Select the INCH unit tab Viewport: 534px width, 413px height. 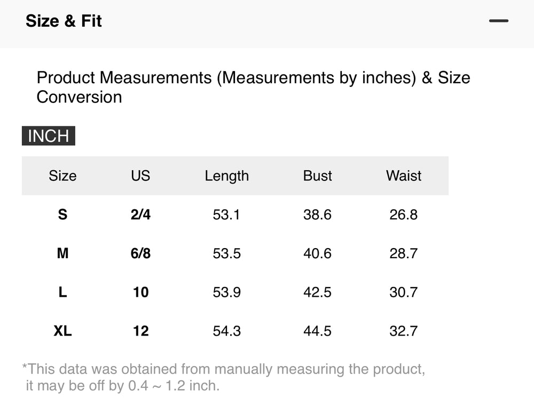49,136
